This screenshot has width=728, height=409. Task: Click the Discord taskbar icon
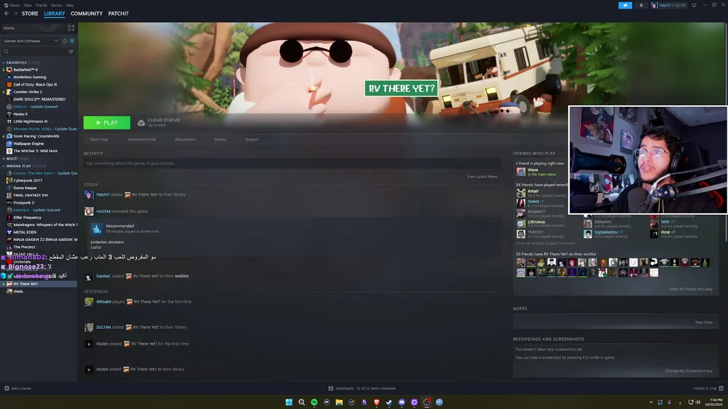pos(402,402)
